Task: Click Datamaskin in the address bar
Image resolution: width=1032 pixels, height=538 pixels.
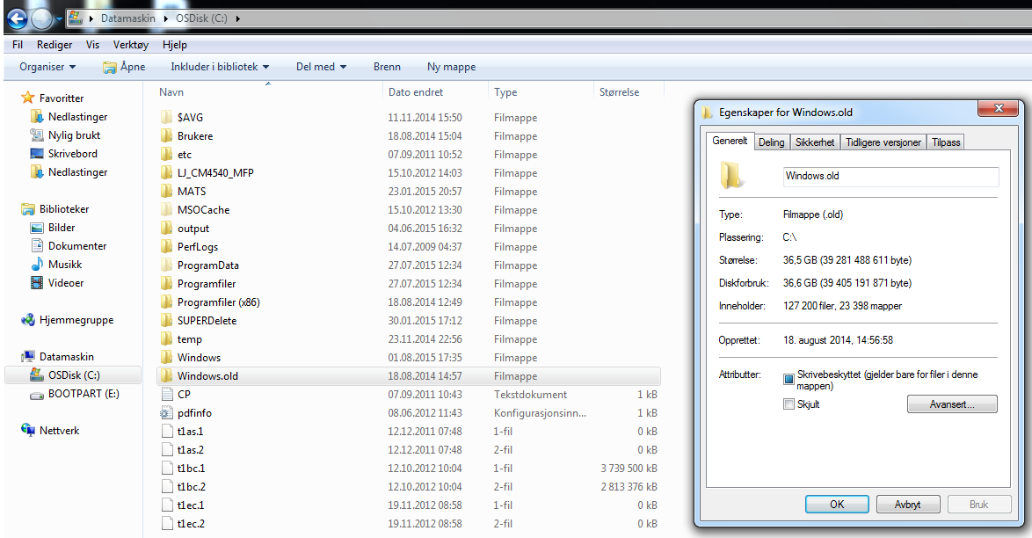Action: tap(127, 18)
